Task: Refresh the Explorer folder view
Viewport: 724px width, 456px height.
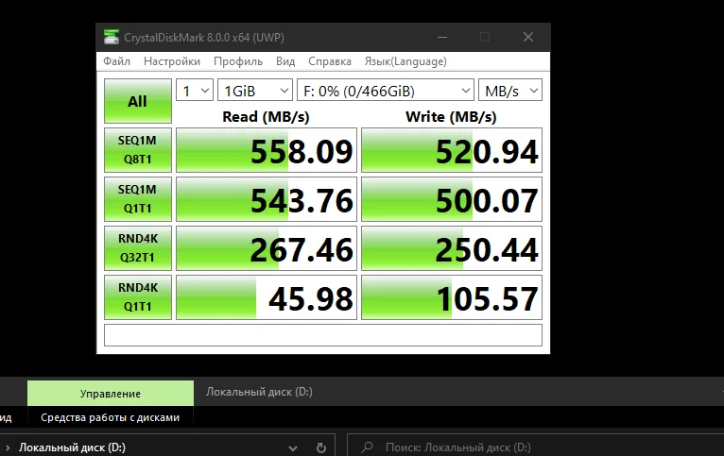Action: pos(321,448)
